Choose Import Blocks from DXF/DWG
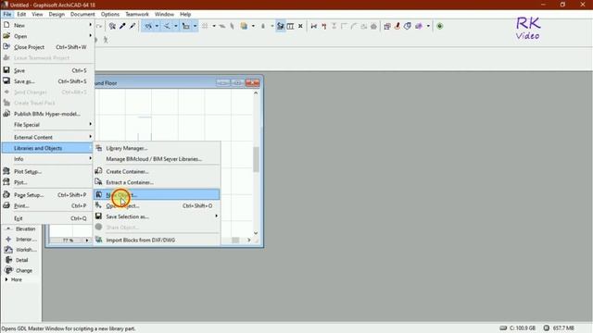 point(157,240)
